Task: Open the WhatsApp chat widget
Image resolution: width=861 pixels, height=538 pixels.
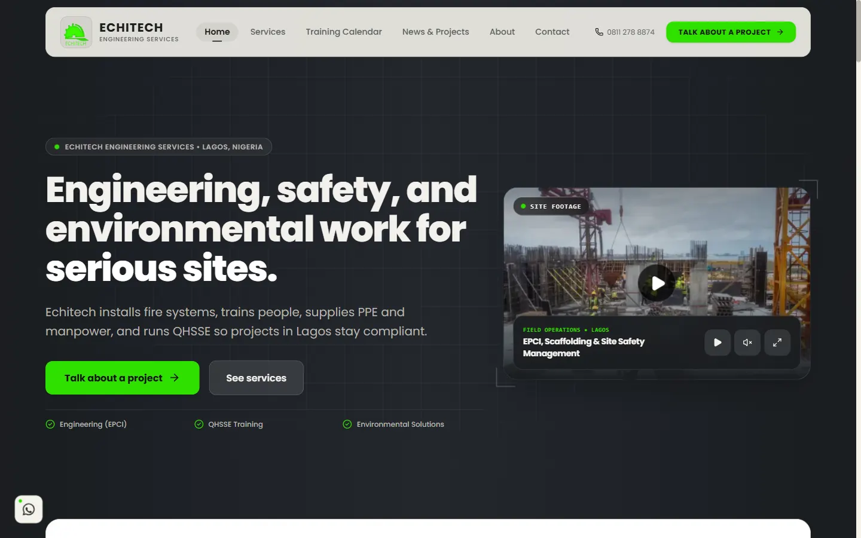Action: [x=29, y=509]
